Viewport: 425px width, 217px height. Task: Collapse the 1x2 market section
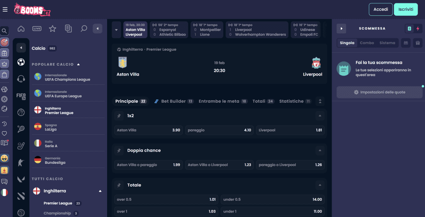coord(320,116)
